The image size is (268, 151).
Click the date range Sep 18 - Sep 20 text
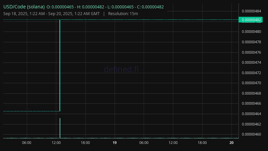[x=52, y=14]
